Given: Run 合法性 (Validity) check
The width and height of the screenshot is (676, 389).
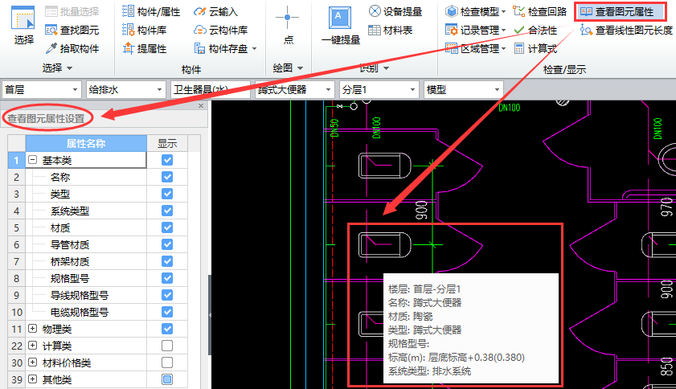Looking at the screenshot, I should point(535,30).
